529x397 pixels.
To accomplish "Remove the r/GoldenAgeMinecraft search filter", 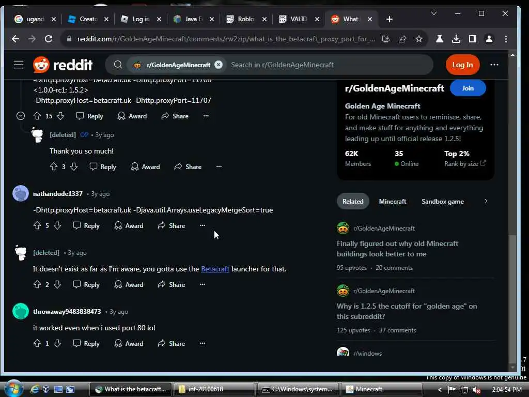I will coord(219,65).
